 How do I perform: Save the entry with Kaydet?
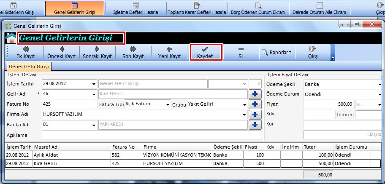(206, 53)
